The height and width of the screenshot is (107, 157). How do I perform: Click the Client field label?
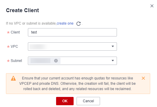click(15, 32)
